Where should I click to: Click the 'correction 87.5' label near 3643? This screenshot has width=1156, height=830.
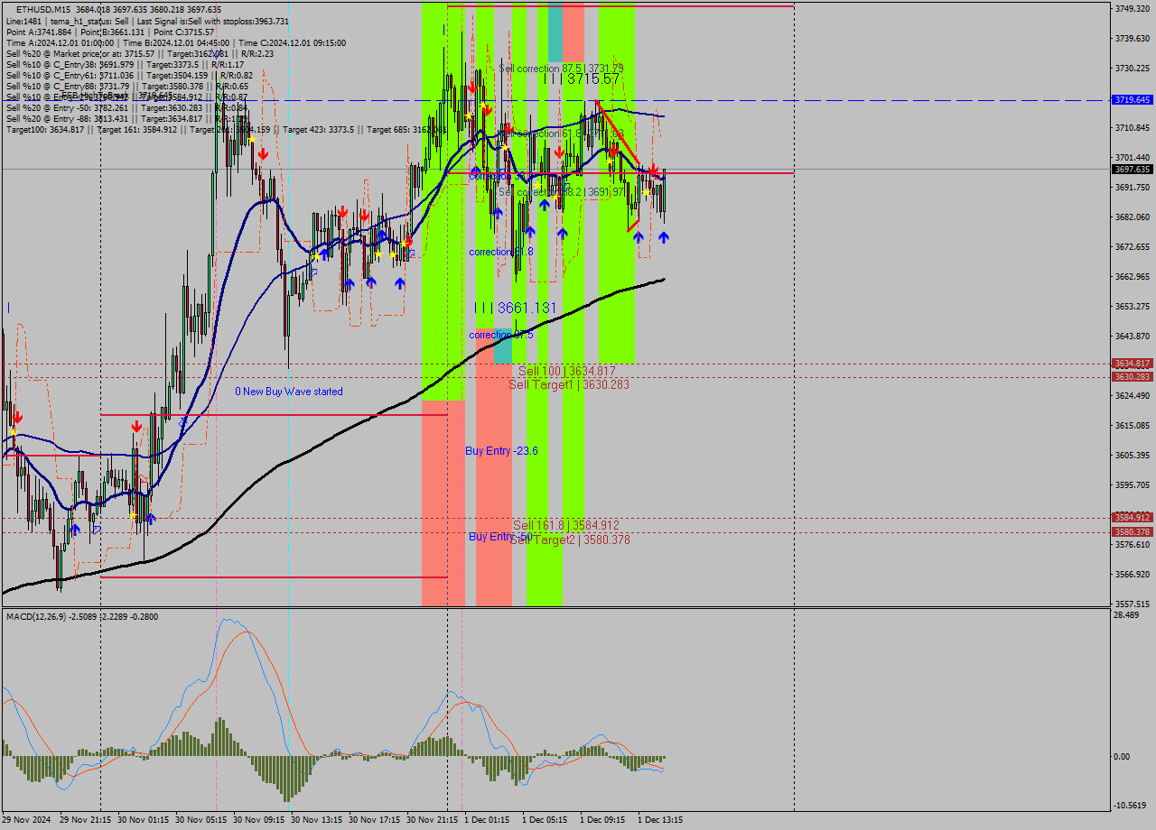[x=501, y=335]
